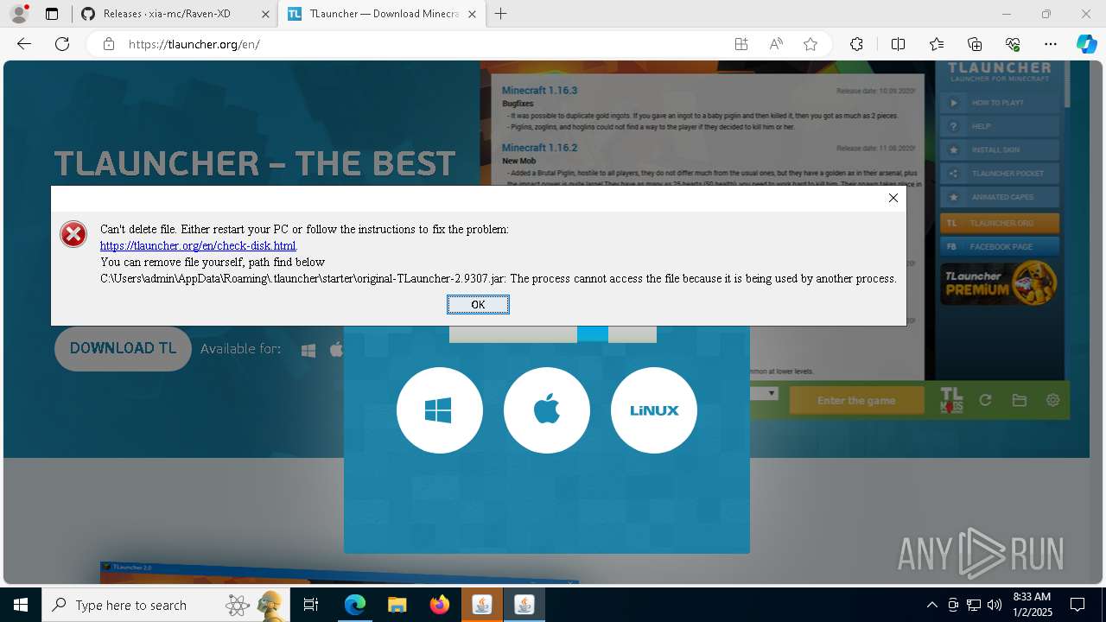Click the DOWNLOAD TL button
The height and width of the screenshot is (622, 1106).
pyautogui.click(x=123, y=348)
